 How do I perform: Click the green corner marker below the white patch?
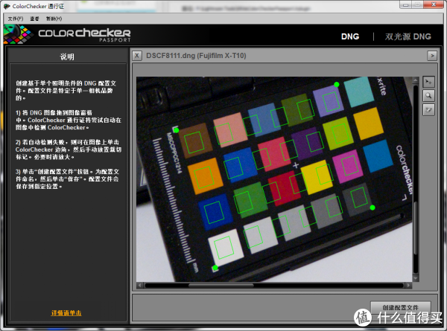[215, 268]
